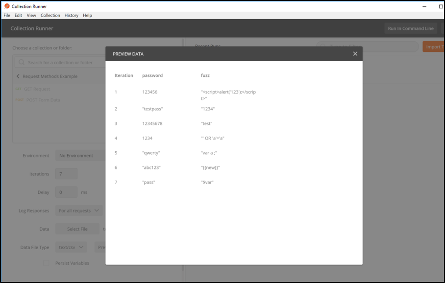This screenshot has width=445, height=283.
Task: Open the Environment dropdown
Action: click(x=80, y=156)
